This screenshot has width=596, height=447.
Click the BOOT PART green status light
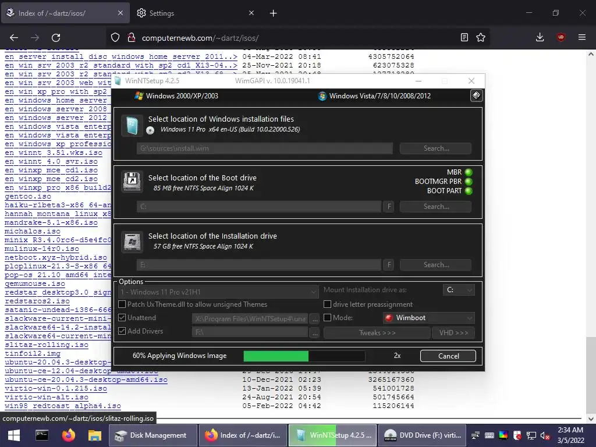[x=469, y=191]
